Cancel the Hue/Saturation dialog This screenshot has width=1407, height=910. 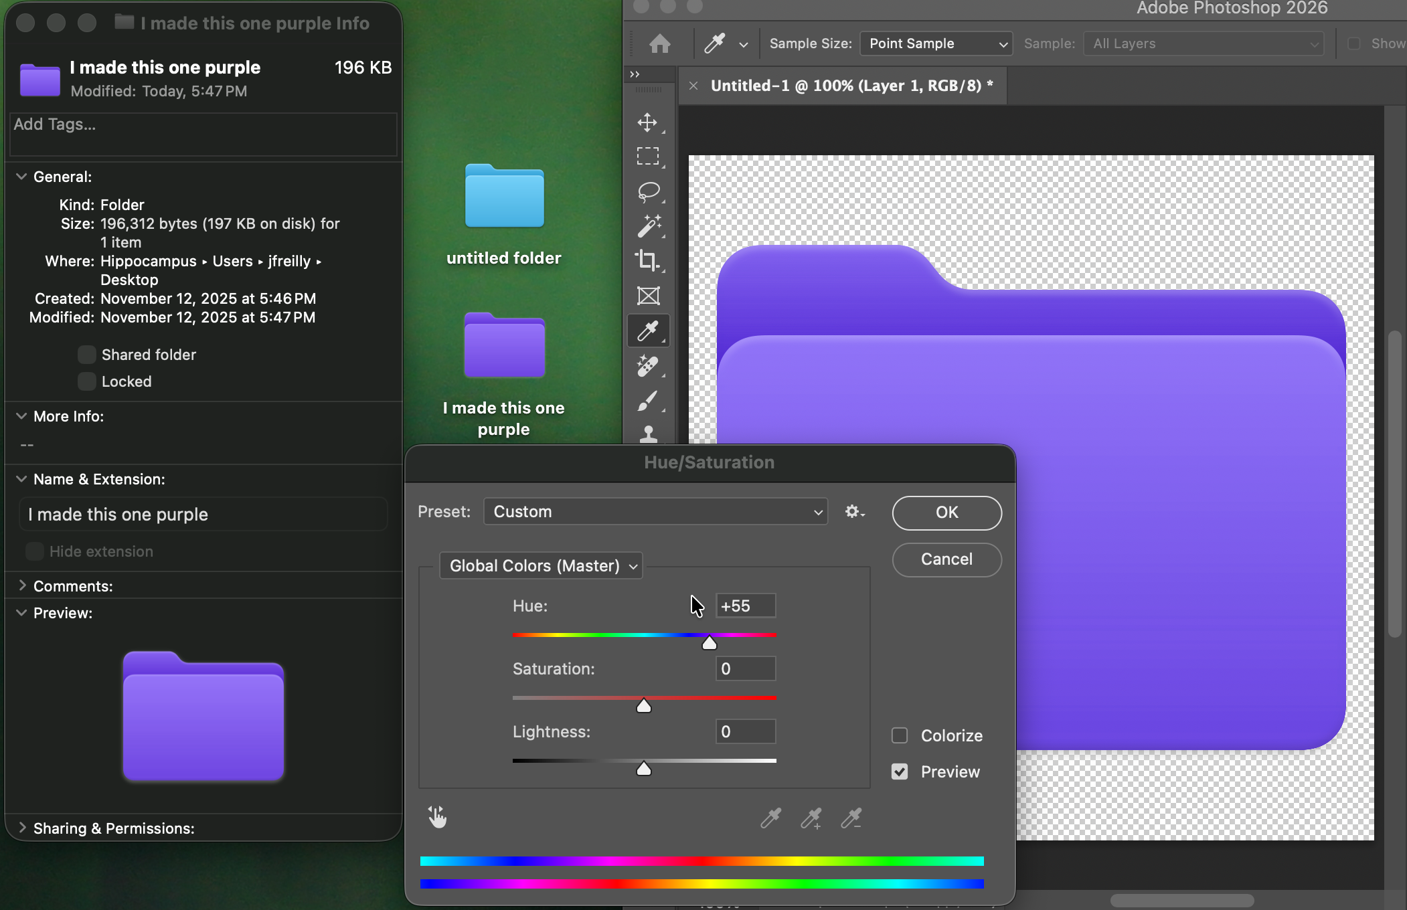[946, 559]
